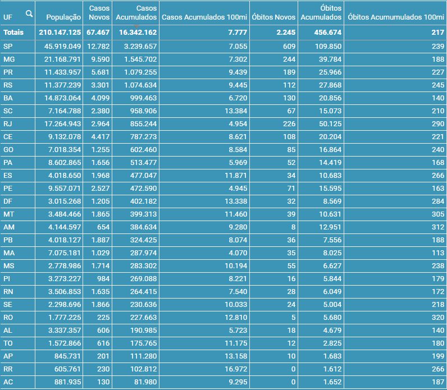Click the search magnifier icon in UF header
This screenshot has width=447, height=390.
click(x=29, y=13)
